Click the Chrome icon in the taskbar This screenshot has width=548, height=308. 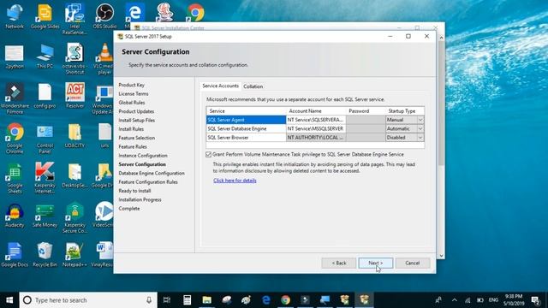[x=285, y=300]
